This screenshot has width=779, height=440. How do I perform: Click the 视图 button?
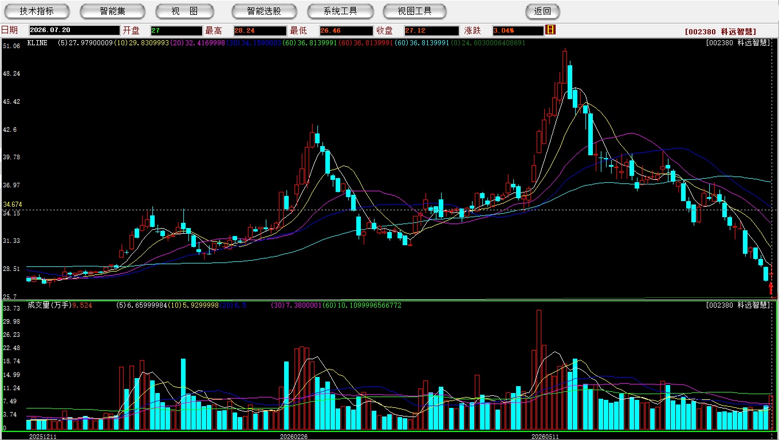185,11
